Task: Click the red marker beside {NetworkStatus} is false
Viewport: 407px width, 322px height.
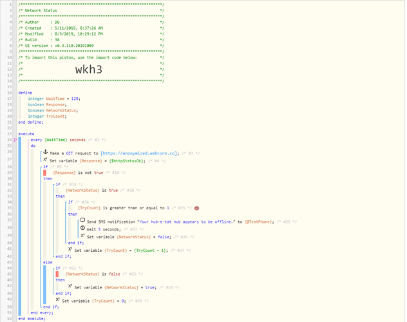Action: [x=57, y=274]
